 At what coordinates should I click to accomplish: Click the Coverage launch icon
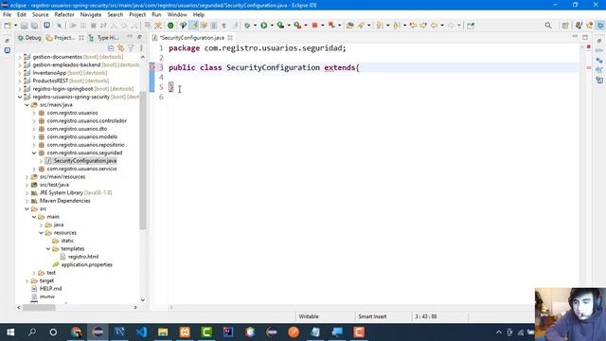point(281,26)
